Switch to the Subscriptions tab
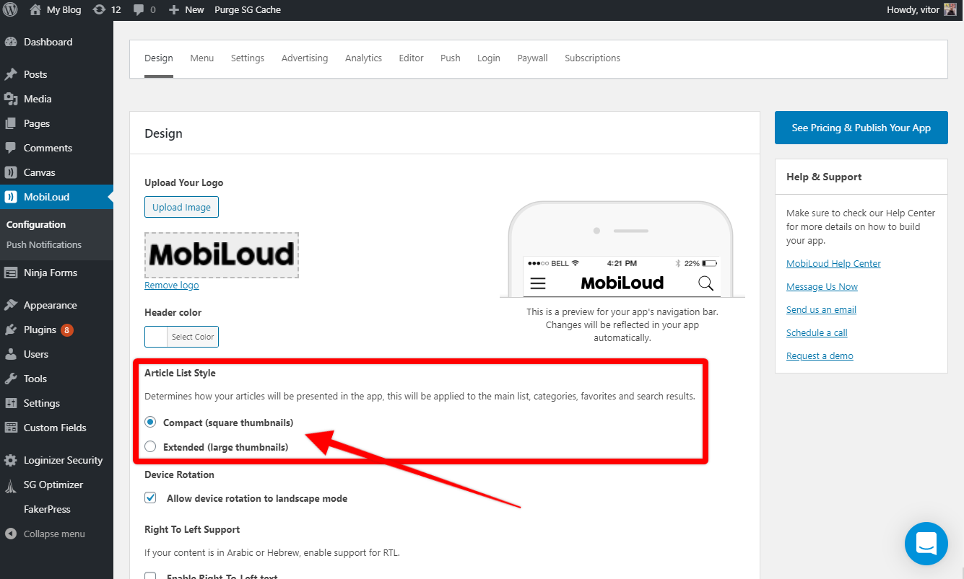Viewport: 964px width, 579px height. click(x=593, y=58)
